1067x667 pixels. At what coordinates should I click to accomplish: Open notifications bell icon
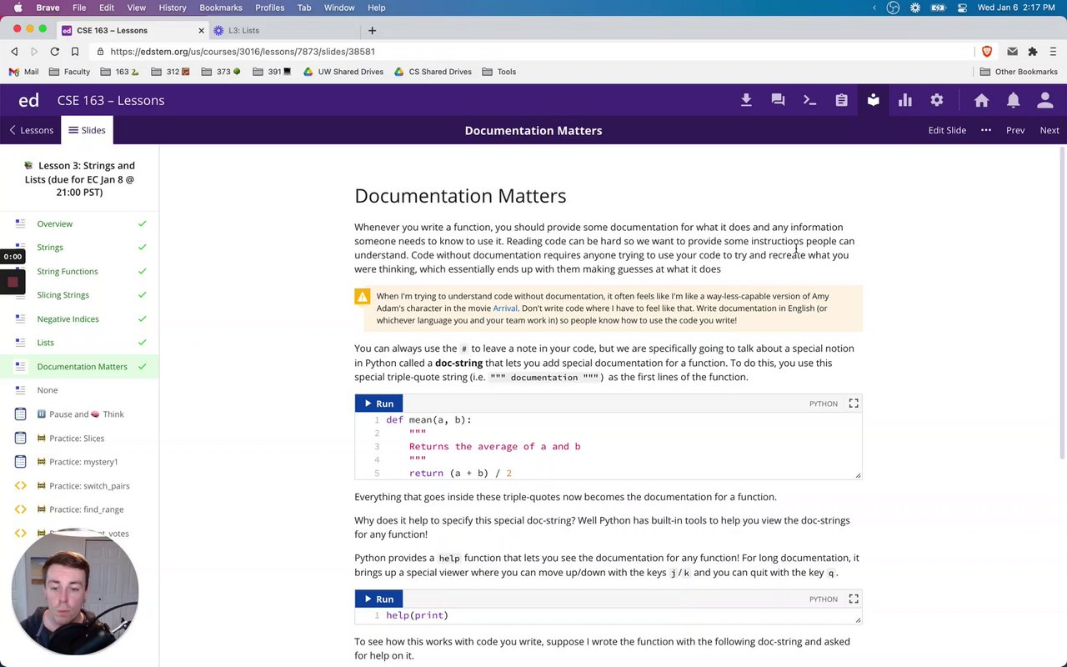[1013, 100]
